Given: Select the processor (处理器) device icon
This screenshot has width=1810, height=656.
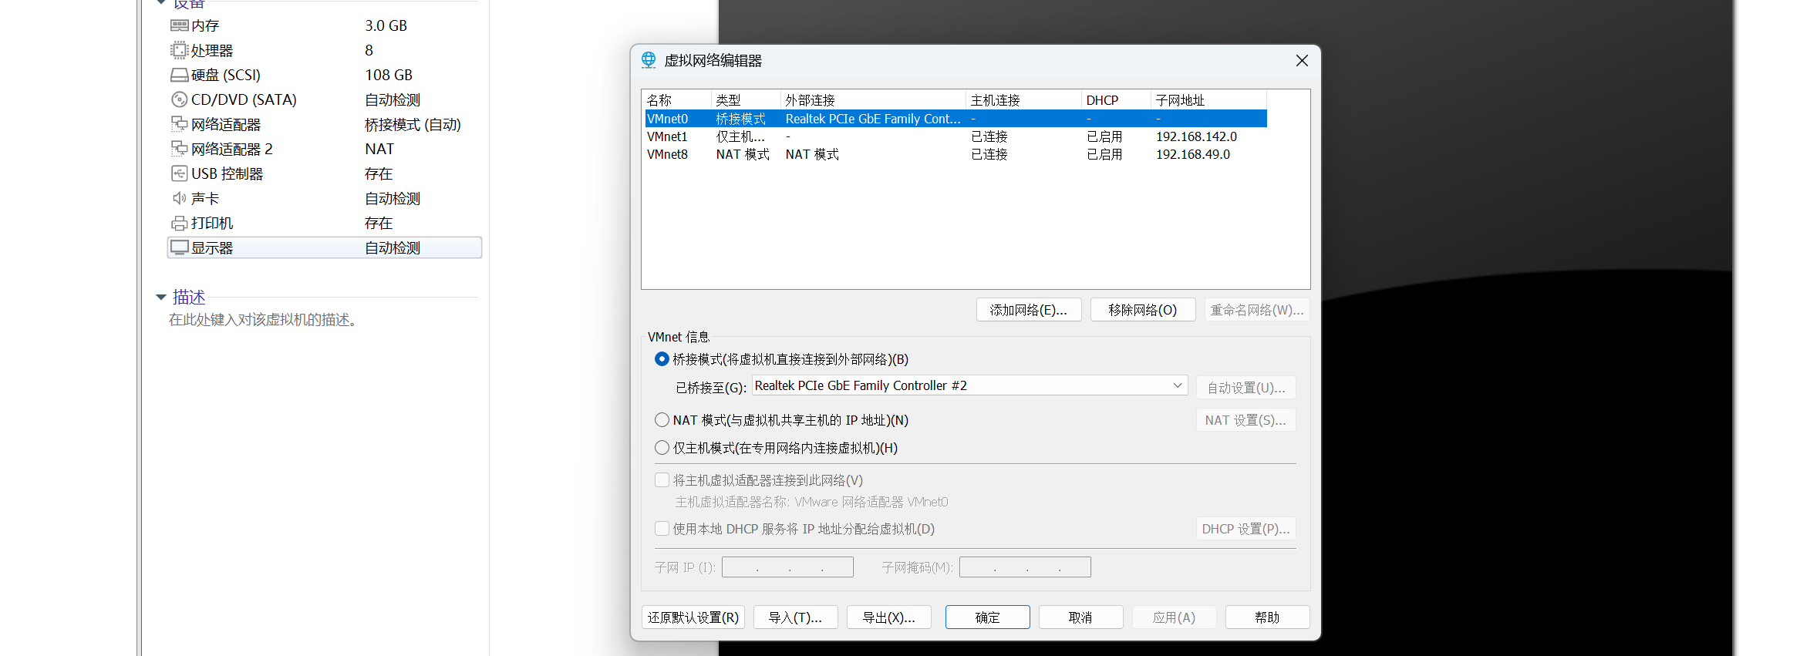Looking at the screenshot, I should pos(179,50).
